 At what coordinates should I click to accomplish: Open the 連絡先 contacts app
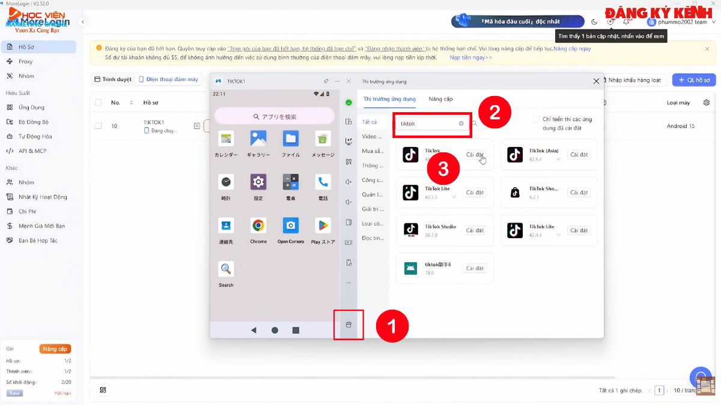(226, 226)
